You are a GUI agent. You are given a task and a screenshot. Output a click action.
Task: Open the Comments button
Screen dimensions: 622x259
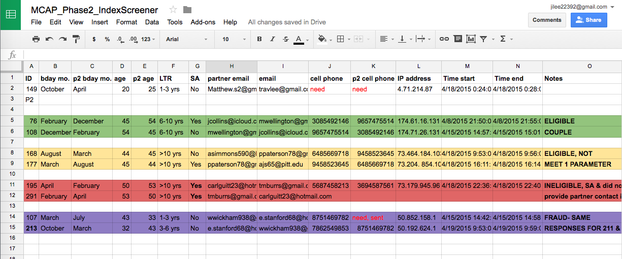click(x=547, y=20)
